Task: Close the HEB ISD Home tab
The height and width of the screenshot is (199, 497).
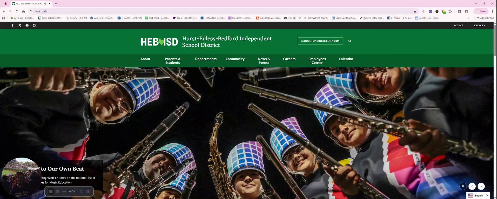Action: click(50, 4)
